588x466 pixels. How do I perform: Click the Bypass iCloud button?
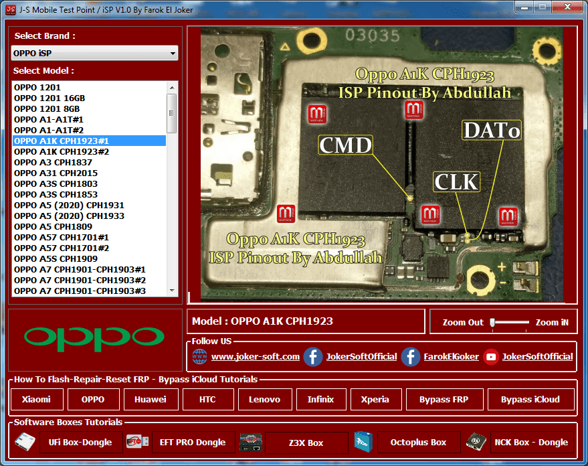(531, 399)
